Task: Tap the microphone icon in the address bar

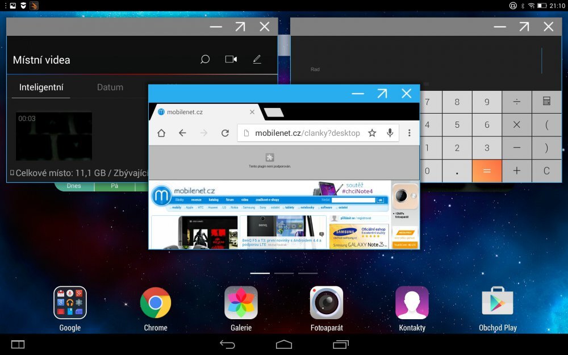Action: (x=390, y=132)
